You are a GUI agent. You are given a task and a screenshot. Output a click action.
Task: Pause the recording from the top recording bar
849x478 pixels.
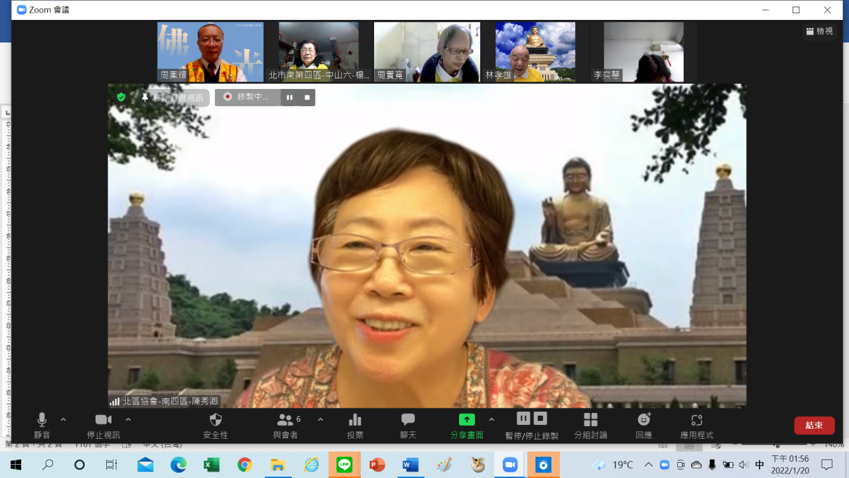pyautogui.click(x=289, y=97)
